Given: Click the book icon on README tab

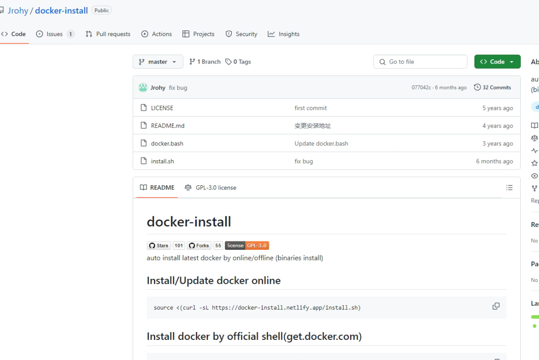Looking at the screenshot, I should (x=144, y=187).
